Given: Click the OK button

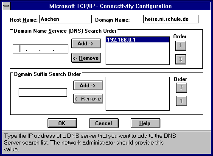Looking at the screenshot, I should pyautogui.click(x=62, y=123).
